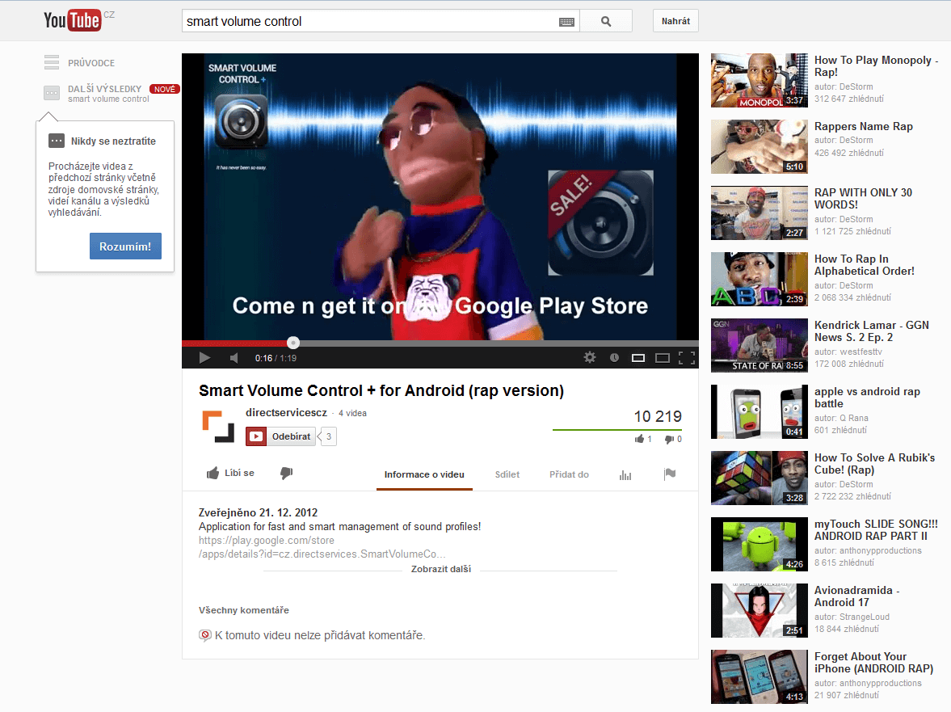Click the video progress scrubber handle
951x712 pixels.
(293, 343)
